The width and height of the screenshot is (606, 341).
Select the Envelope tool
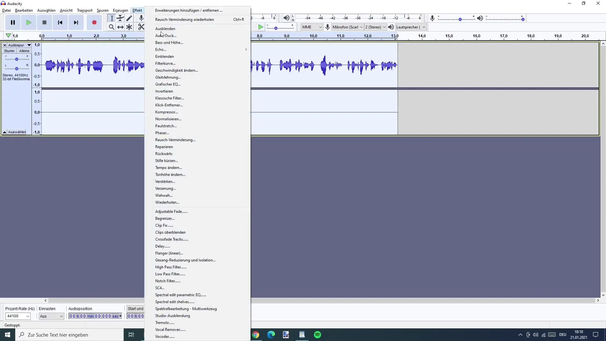120,18
